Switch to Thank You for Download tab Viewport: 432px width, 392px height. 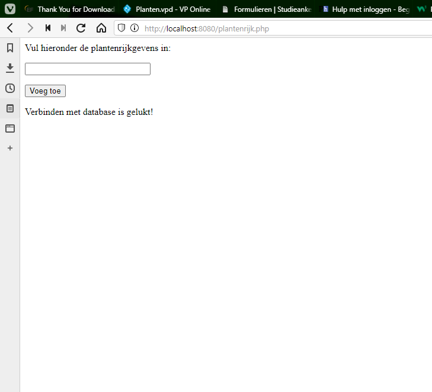tap(69, 9)
